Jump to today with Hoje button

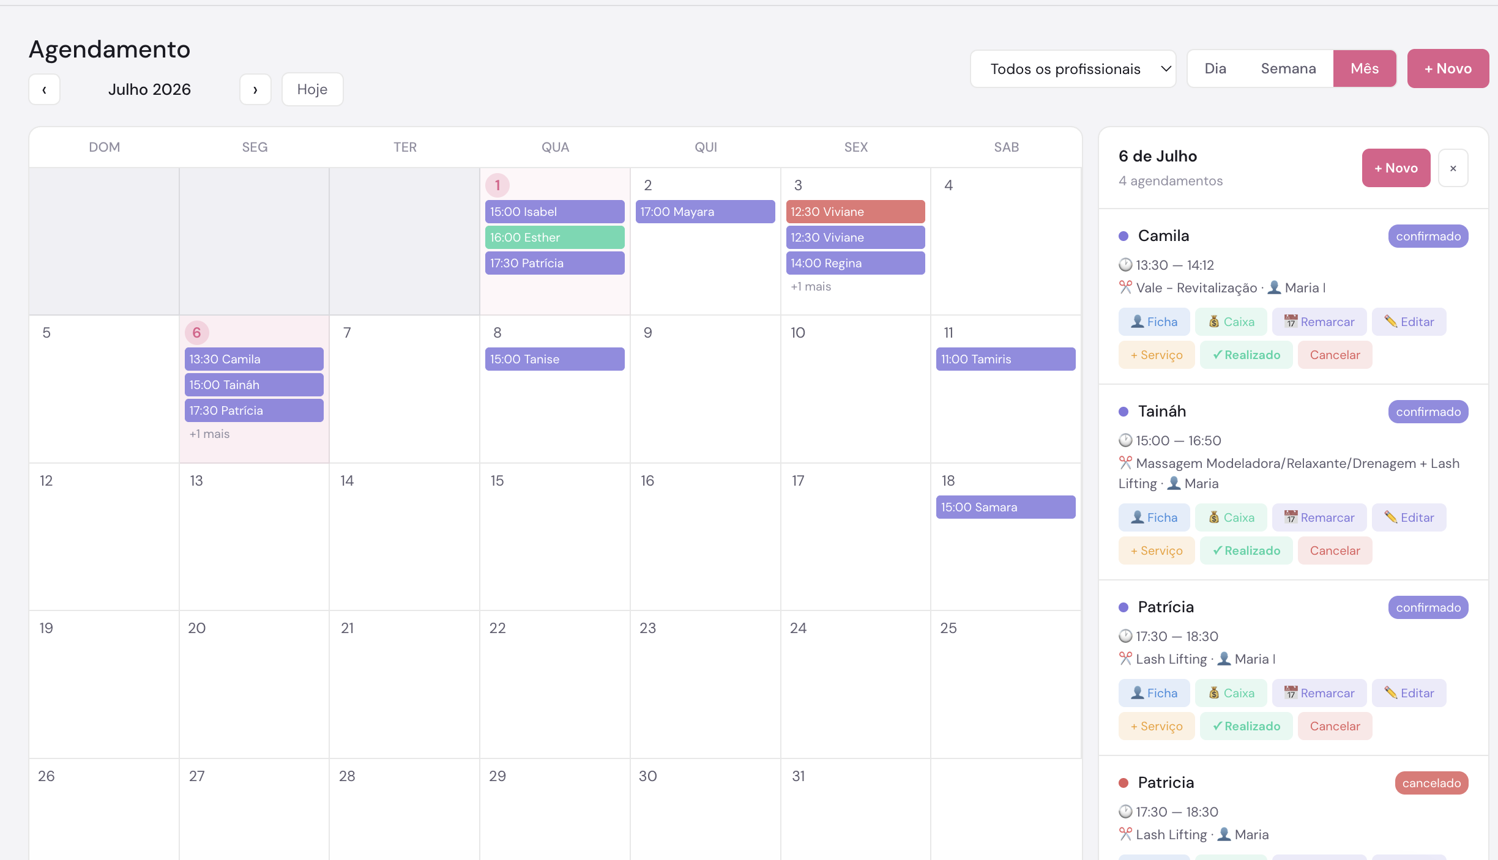312,89
